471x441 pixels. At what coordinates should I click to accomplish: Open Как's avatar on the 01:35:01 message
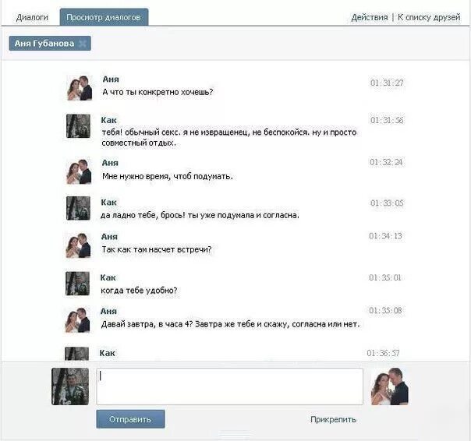point(77,284)
